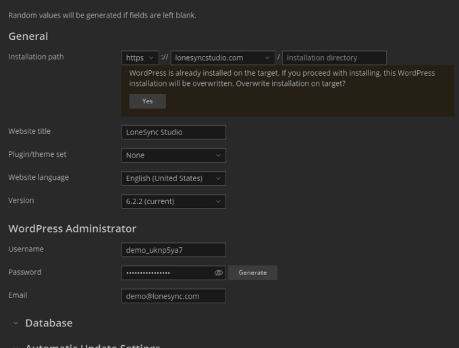Expand the Automatic Update Settings section
Viewport: 459px width, 348px height.
(92, 346)
